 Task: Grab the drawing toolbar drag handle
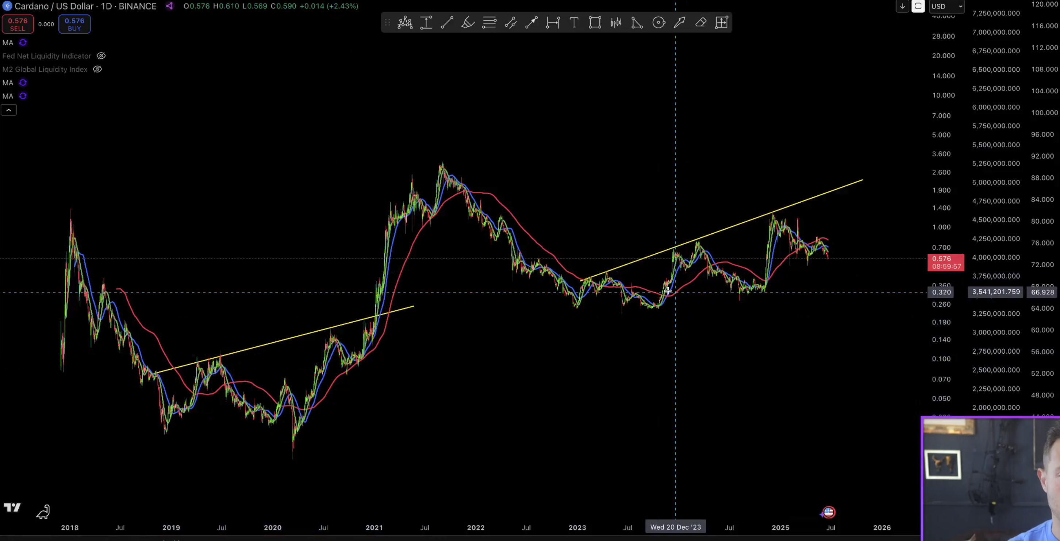(x=387, y=22)
